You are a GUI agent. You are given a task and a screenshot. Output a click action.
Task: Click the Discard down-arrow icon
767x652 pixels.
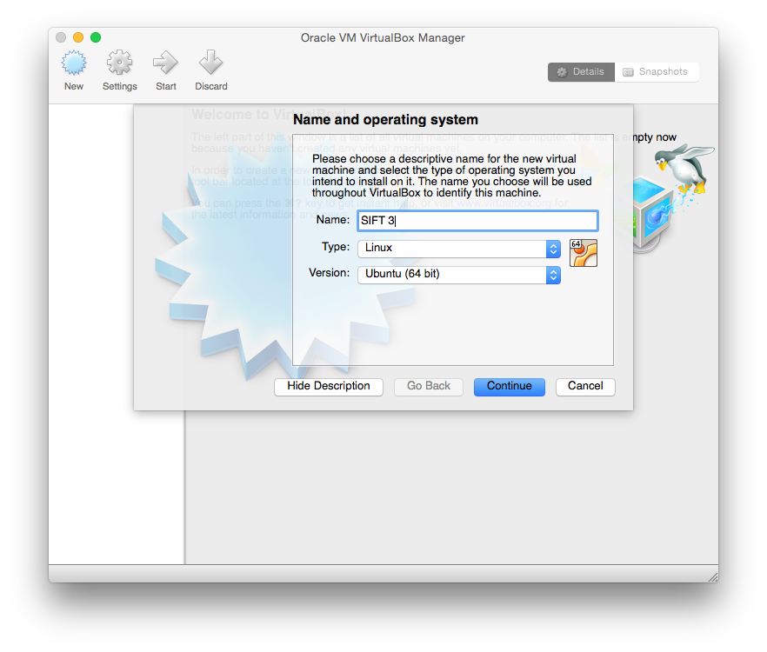tap(210, 63)
